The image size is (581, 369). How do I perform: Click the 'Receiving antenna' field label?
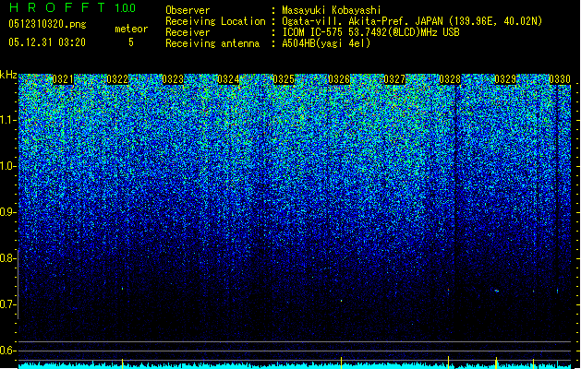212,43
